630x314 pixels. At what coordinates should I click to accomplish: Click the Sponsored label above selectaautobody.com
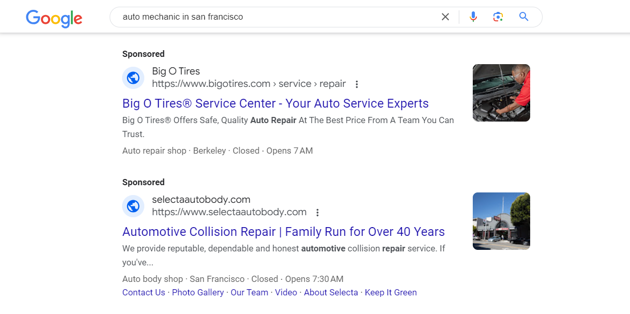[x=143, y=182]
